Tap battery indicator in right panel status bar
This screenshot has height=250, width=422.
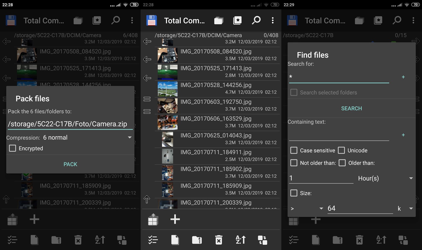pyautogui.click(x=415, y=5)
